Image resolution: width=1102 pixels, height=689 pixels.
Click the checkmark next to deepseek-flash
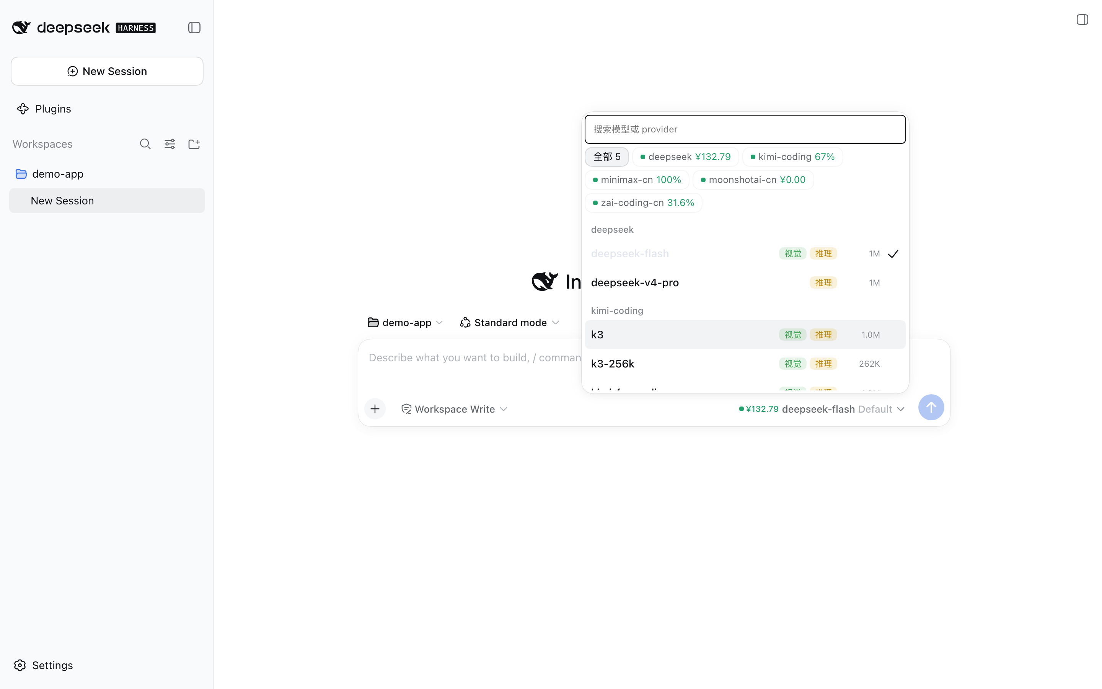[893, 254]
